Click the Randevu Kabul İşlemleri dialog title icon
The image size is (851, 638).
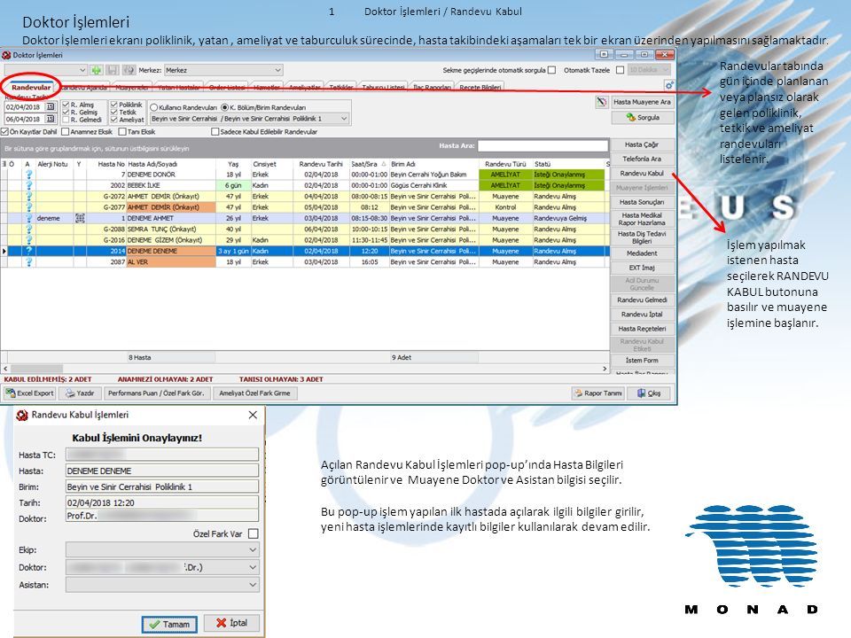coord(22,415)
